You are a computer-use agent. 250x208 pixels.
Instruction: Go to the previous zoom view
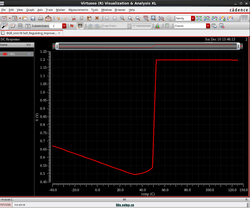107,18
